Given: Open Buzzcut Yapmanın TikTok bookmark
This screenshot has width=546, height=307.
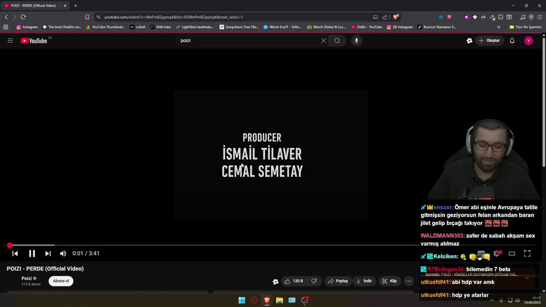Looking at the screenshot, I should point(437,27).
